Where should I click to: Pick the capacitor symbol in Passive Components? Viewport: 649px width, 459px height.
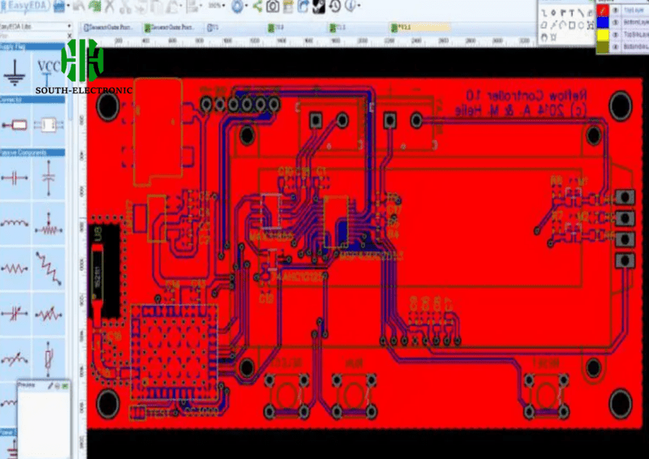[49, 174]
